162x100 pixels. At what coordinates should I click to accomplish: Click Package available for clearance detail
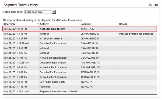coord(136,34)
